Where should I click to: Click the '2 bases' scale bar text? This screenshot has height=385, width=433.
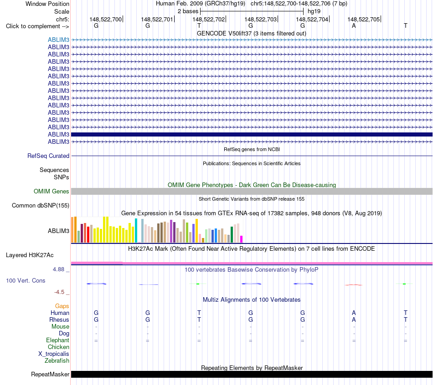(188, 11)
